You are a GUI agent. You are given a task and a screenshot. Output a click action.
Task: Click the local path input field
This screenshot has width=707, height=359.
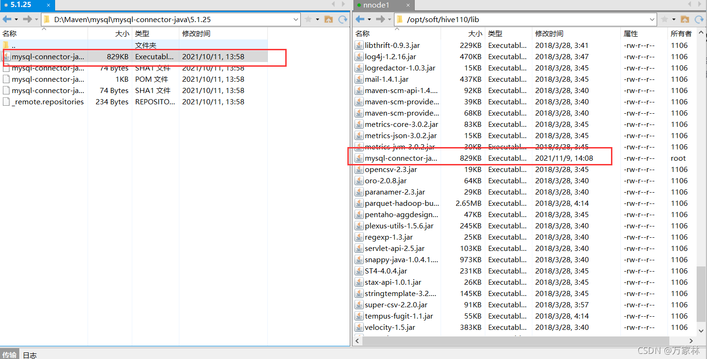(x=172, y=20)
